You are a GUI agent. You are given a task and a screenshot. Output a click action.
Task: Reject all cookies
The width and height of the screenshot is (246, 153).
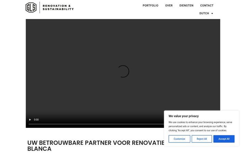click(x=202, y=139)
